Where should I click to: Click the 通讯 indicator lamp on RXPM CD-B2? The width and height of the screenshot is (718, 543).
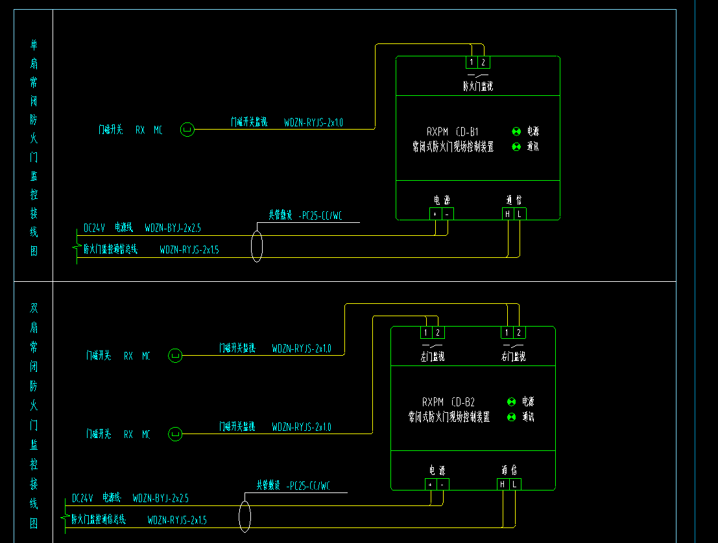[x=512, y=417]
